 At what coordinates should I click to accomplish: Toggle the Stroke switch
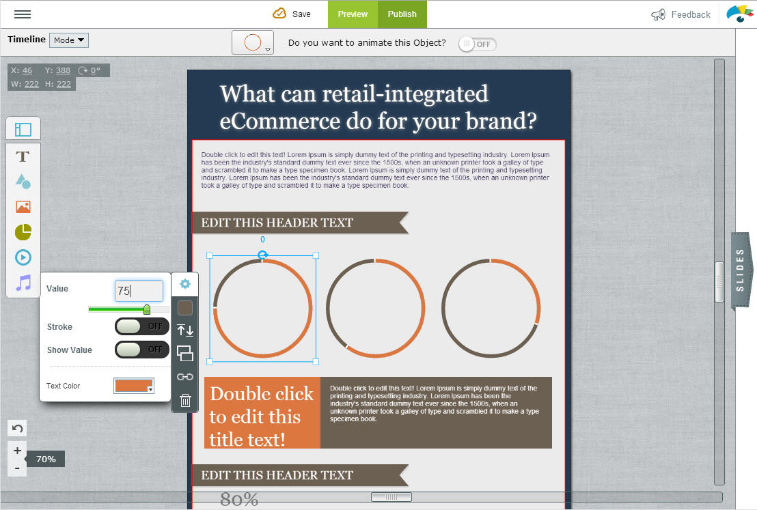[141, 326]
